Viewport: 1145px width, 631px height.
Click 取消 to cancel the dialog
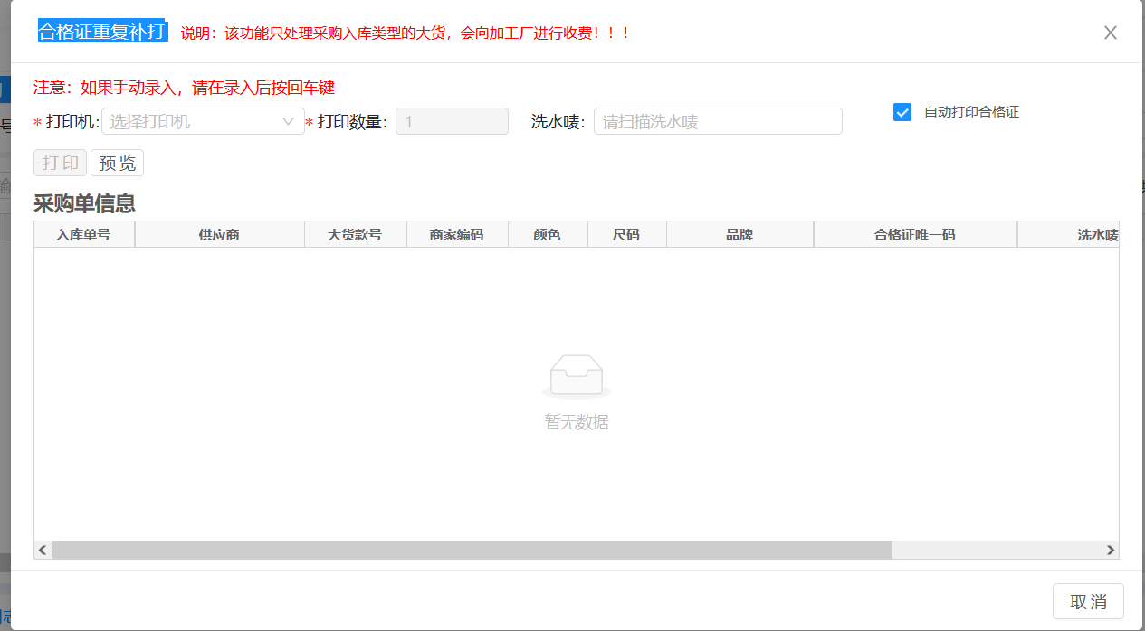pyautogui.click(x=1087, y=602)
